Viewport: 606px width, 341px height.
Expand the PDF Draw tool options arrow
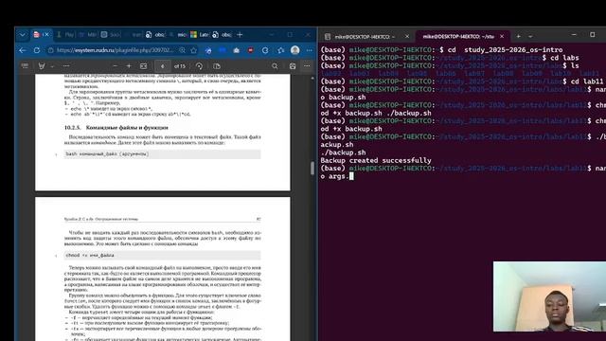pyautogui.click(x=52, y=66)
